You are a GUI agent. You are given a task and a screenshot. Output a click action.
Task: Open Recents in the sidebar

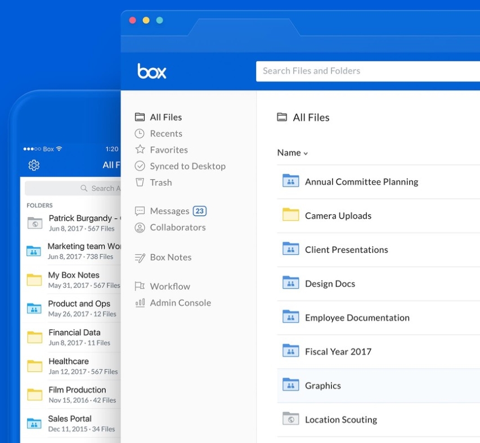(166, 134)
